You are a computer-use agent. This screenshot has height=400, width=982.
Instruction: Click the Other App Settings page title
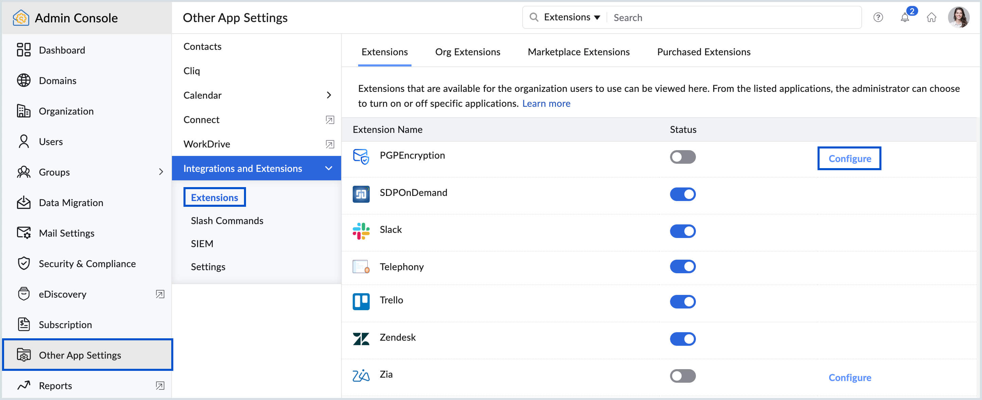pyautogui.click(x=235, y=18)
